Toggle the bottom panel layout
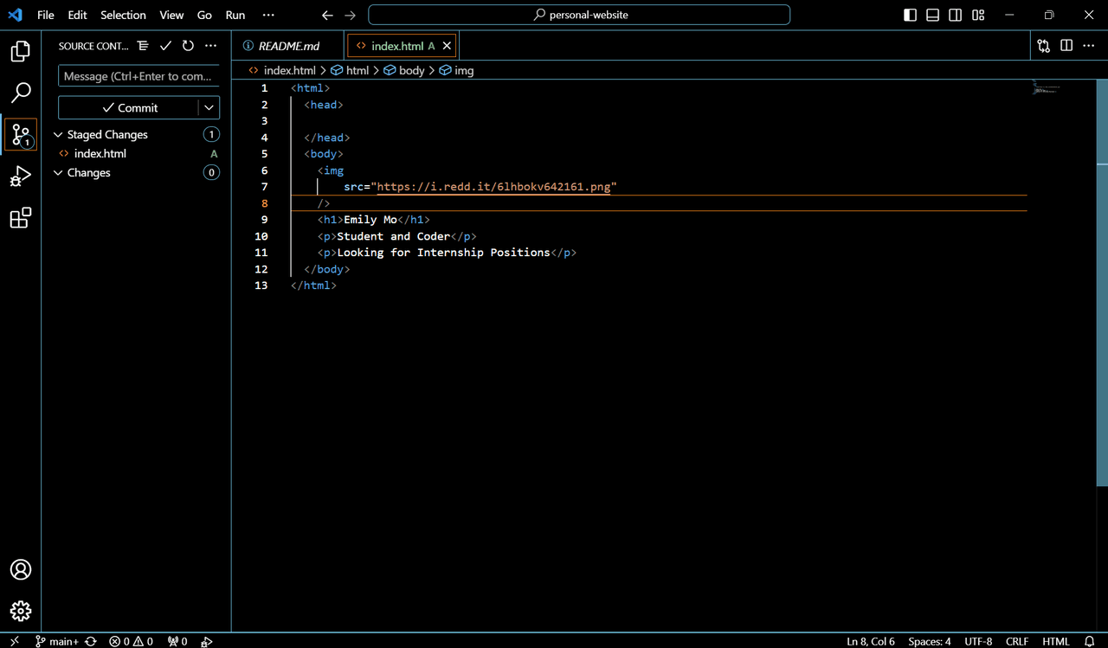This screenshot has height=648, width=1108. click(932, 15)
